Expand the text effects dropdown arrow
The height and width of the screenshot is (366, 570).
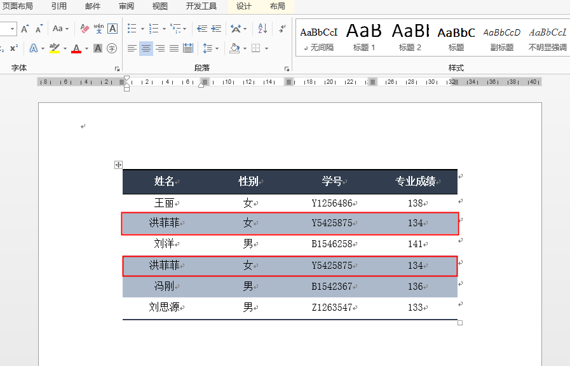(x=43, y=48)
